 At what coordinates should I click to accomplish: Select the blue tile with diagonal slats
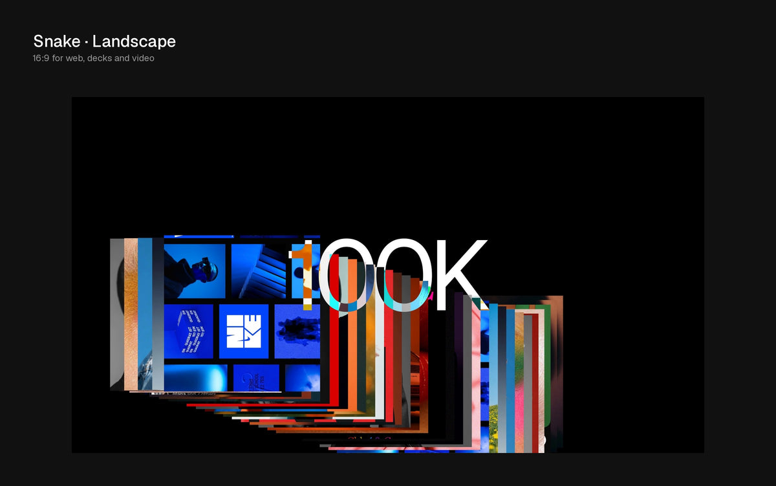point(259,271)
